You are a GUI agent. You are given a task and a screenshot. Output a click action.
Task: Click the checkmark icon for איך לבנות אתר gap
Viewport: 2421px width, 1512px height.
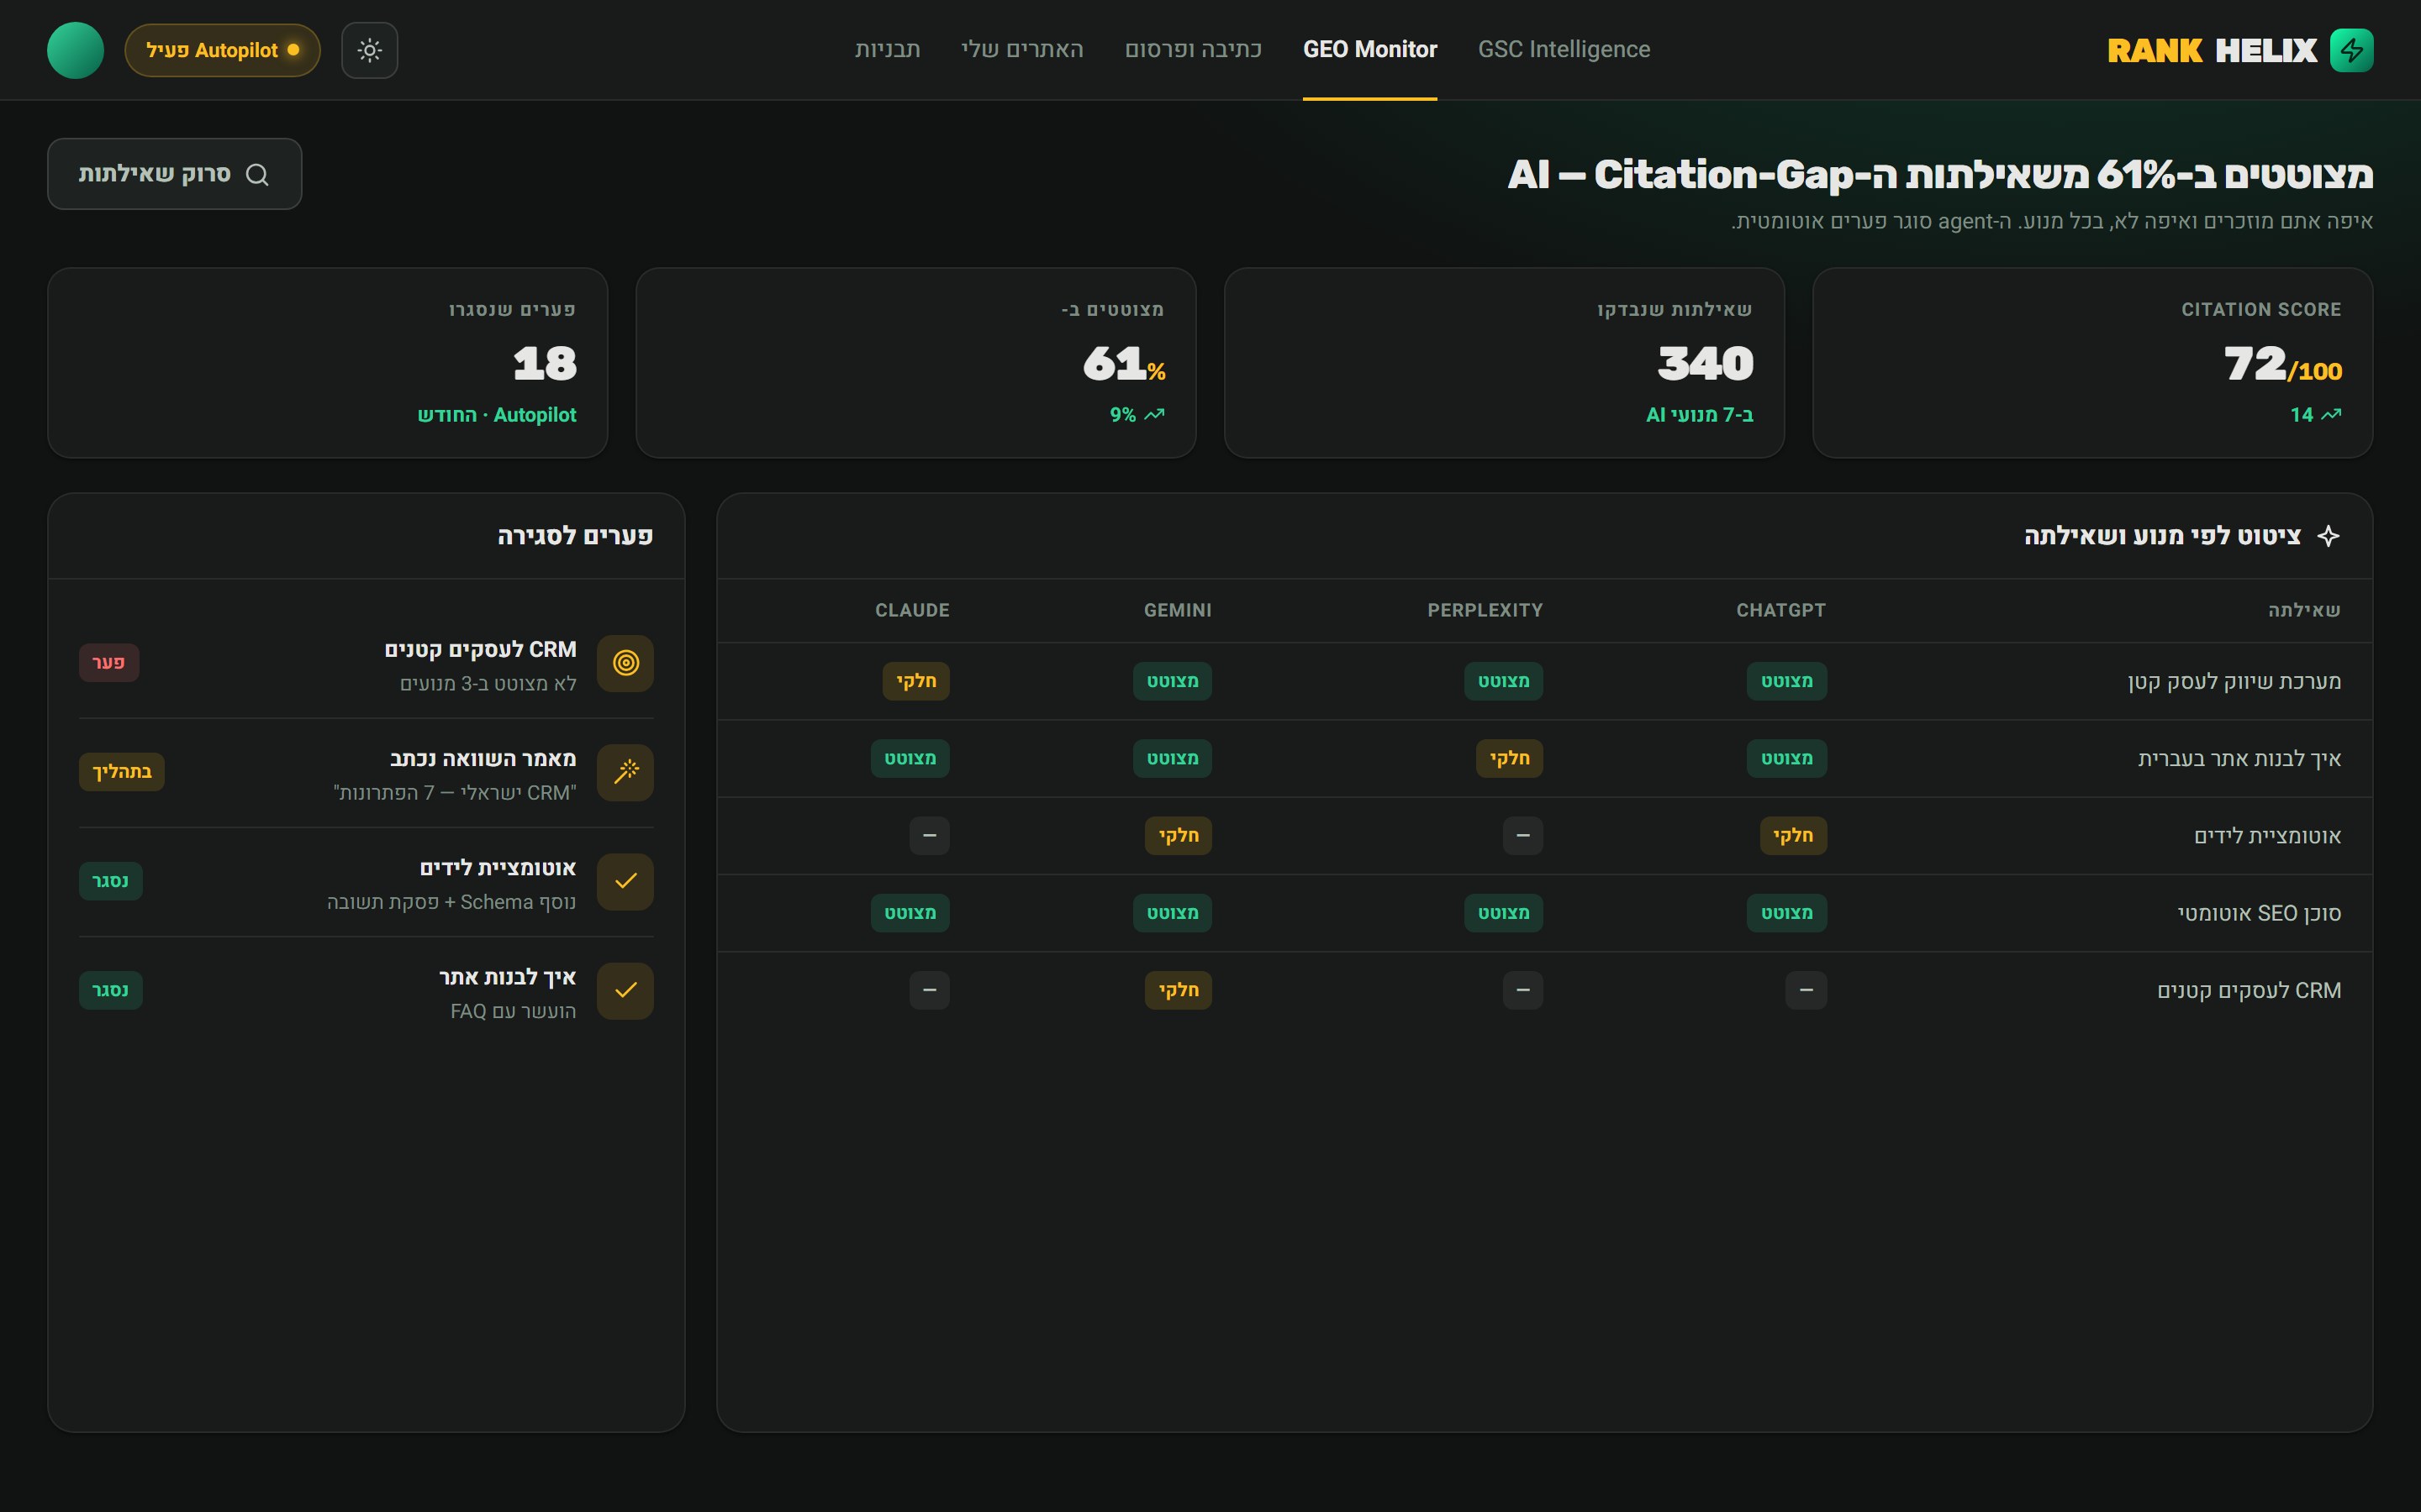point(625,990)
